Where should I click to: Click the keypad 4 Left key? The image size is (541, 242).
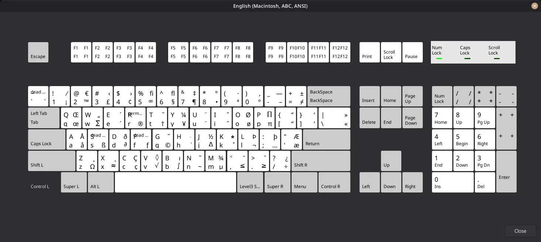coord(442,139)
